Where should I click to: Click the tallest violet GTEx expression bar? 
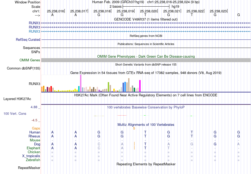[x=81, y=83]
